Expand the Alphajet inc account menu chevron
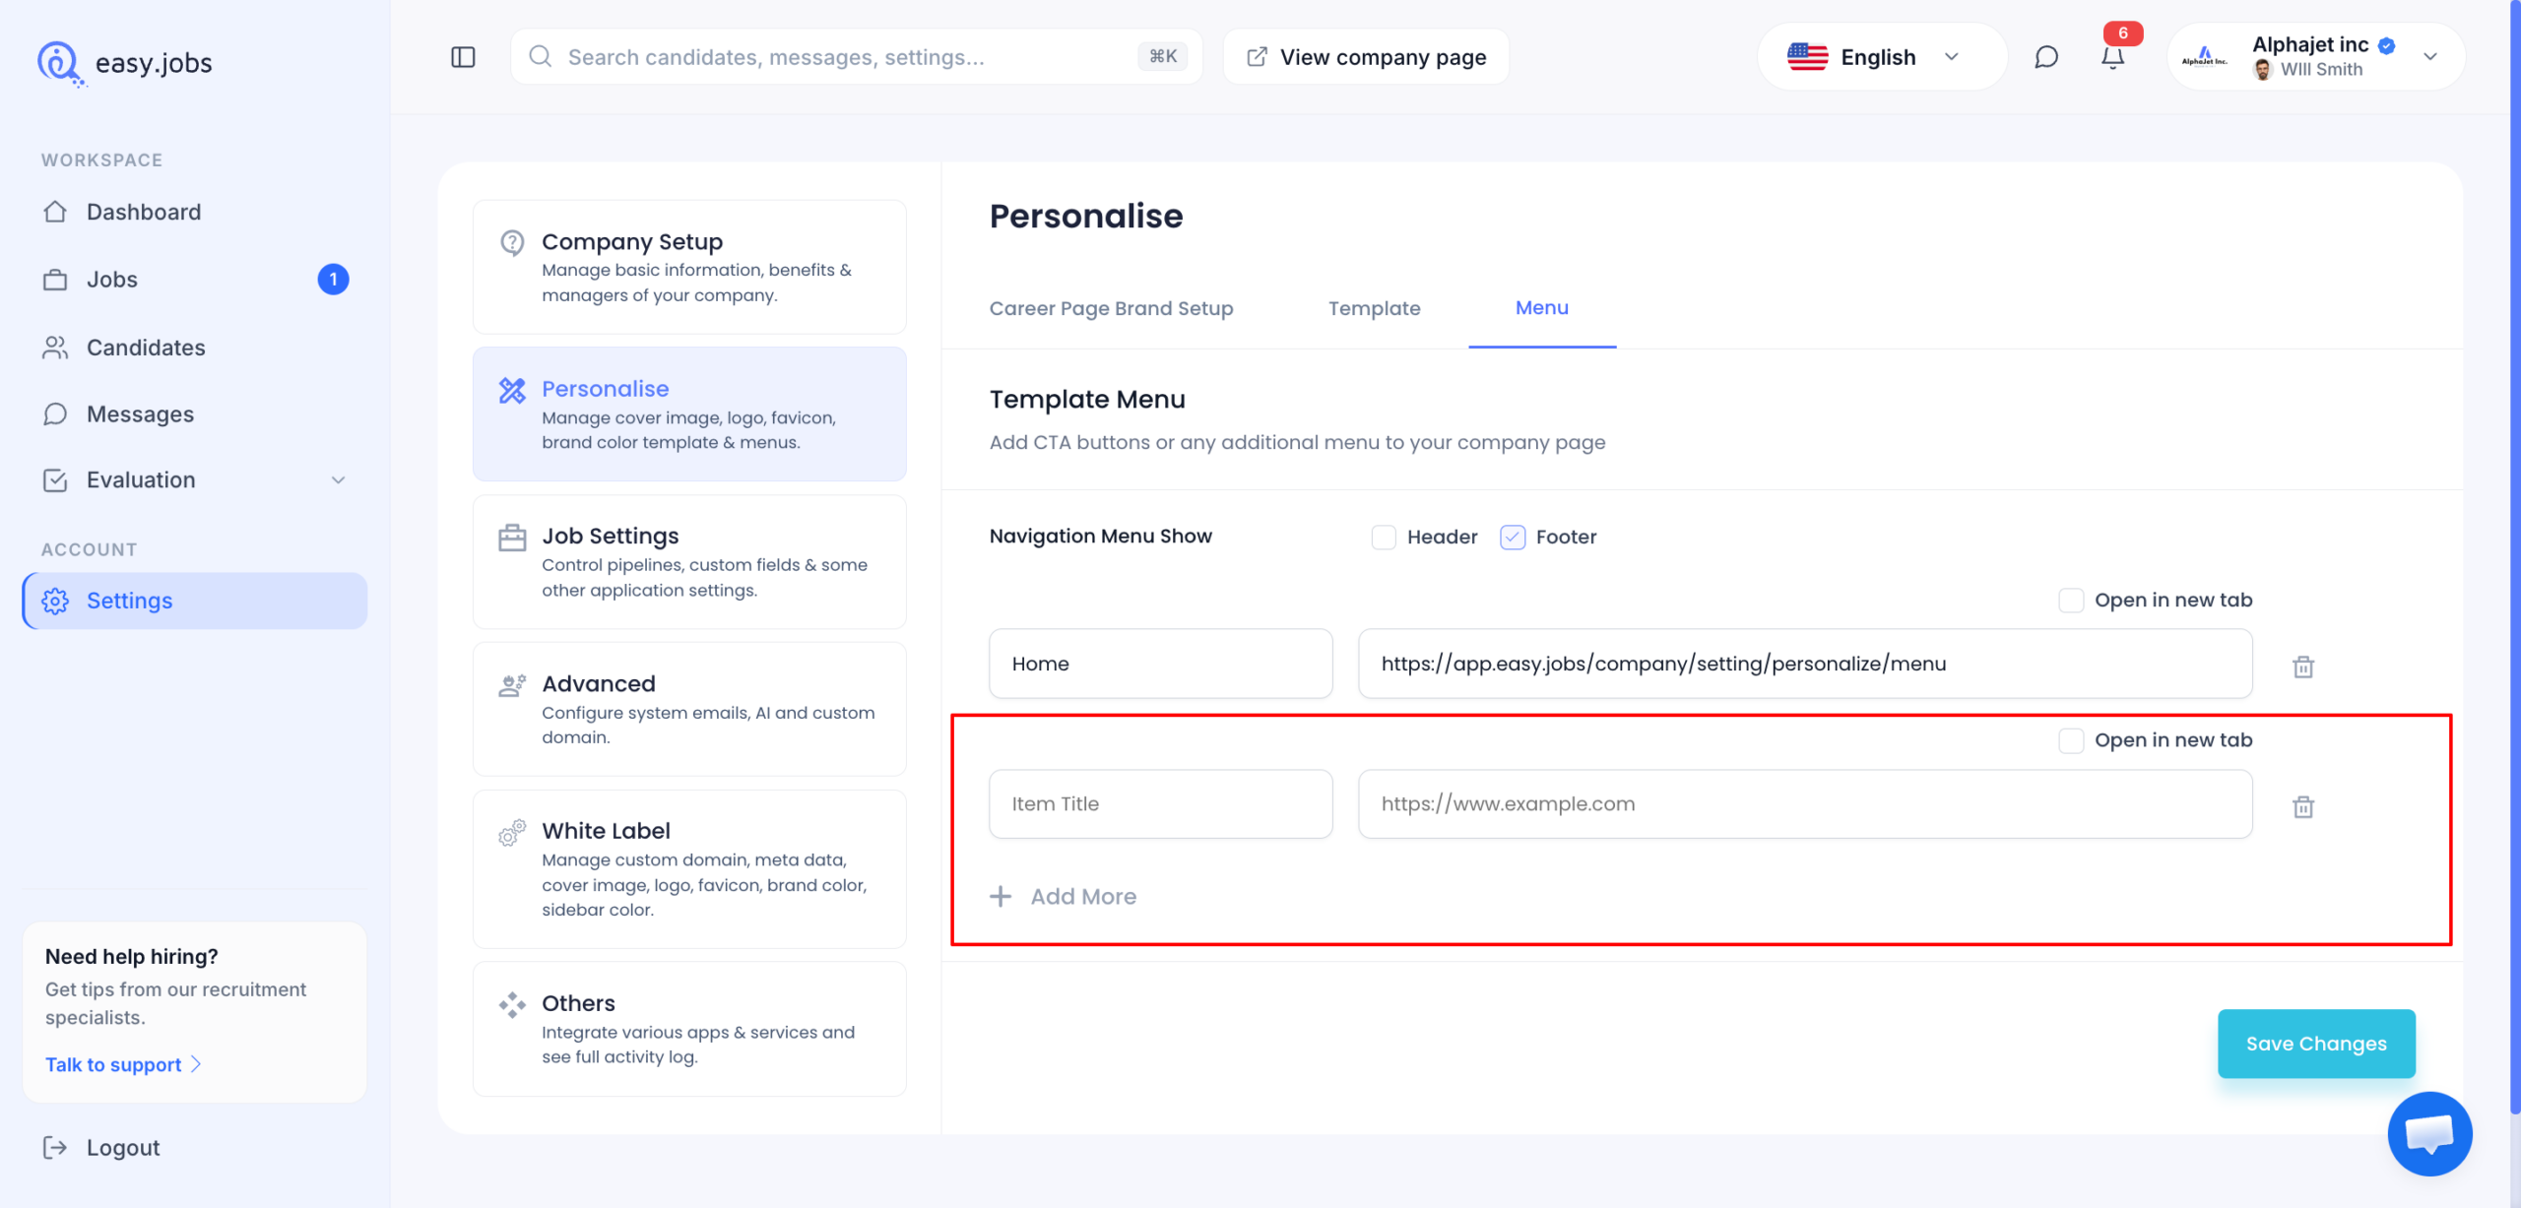 click(x=2430, y=57)
